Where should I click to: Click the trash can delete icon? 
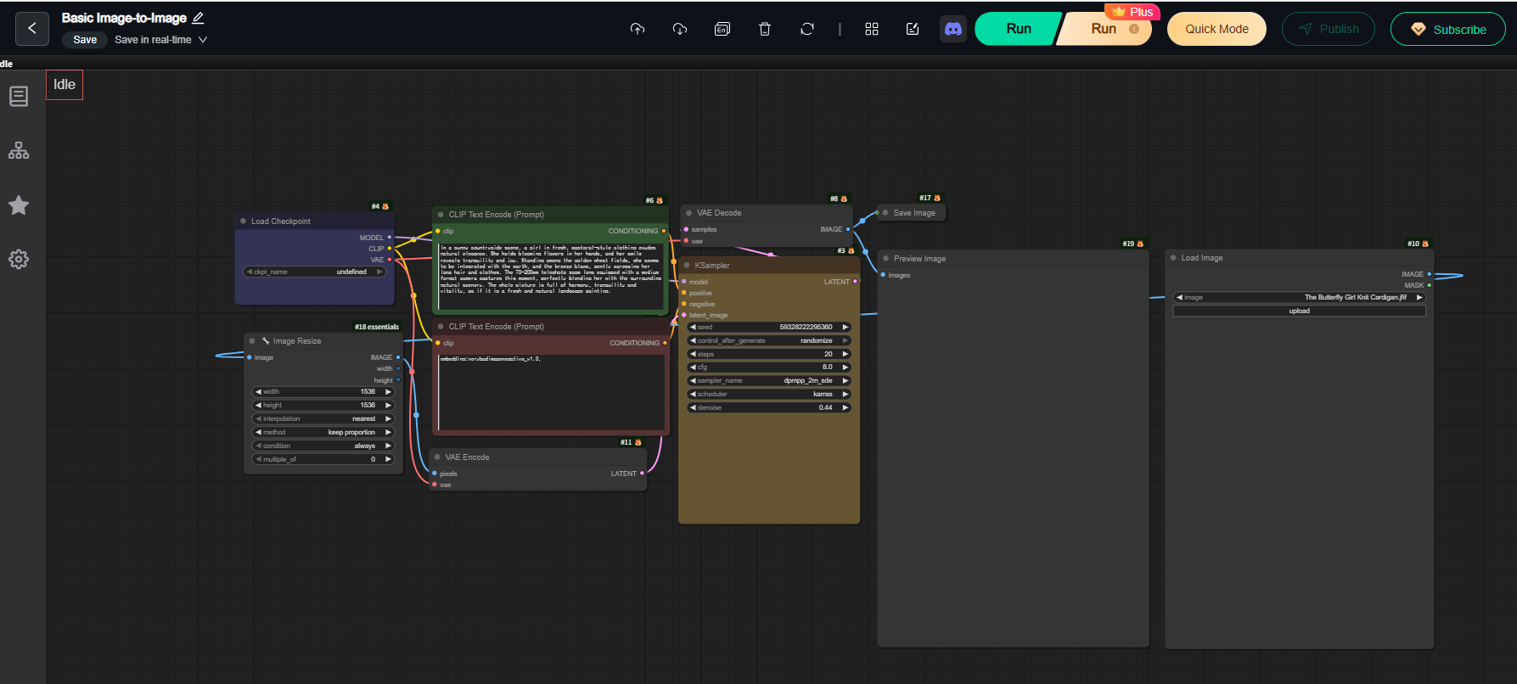765,29
